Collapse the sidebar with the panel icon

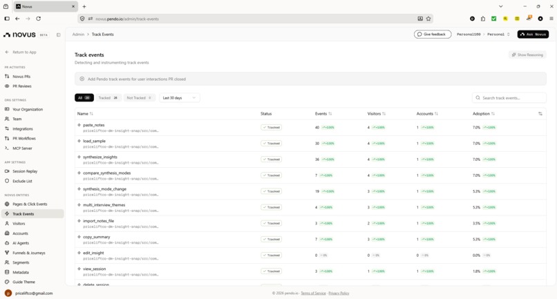(x=58, y=35)
